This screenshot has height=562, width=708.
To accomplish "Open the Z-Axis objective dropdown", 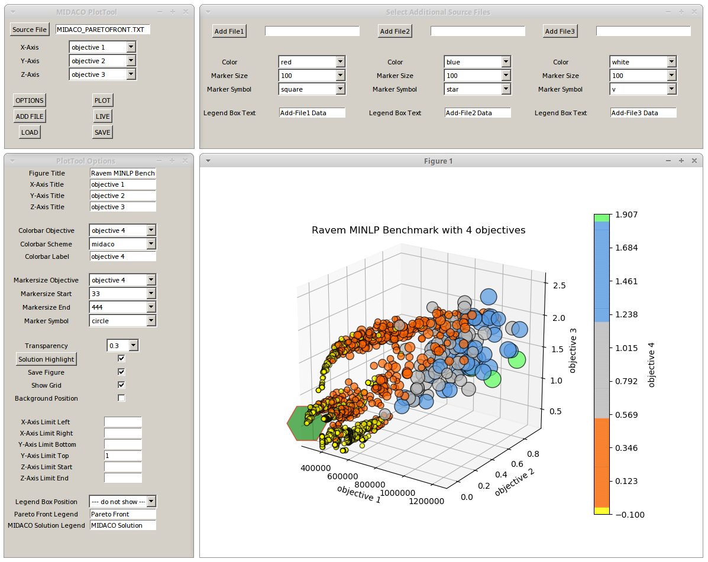I will (102, 74).
